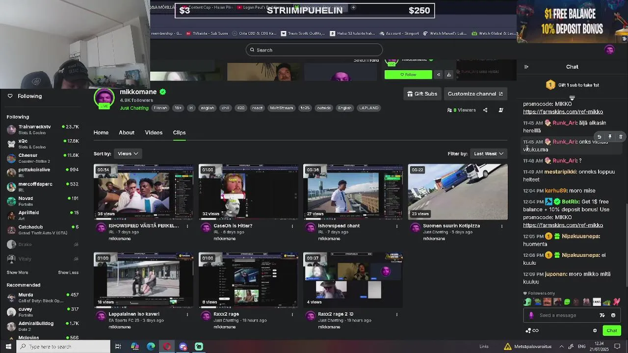Open Task View on the taskbar
The width and height of the screenshot is (628, 353).
pos(118,347)
